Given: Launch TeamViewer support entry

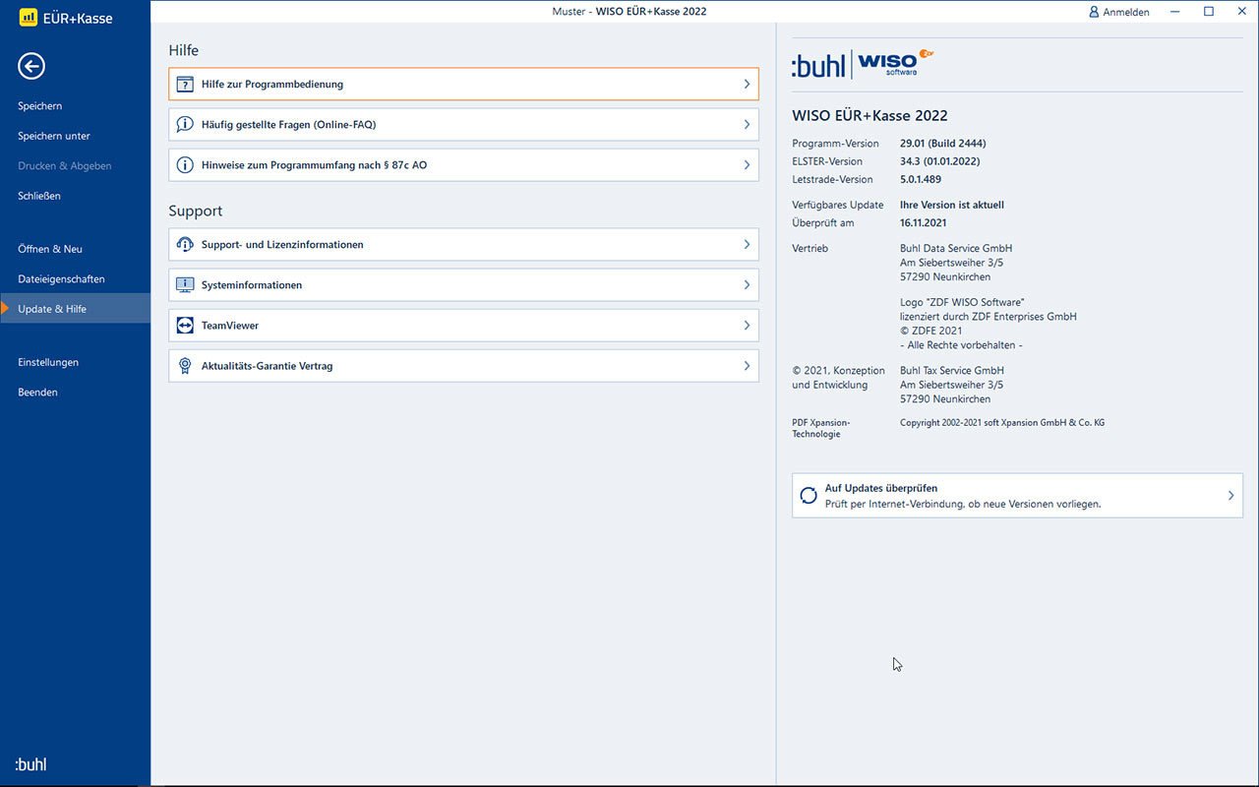Looking at the screenshot, I should (463, 326).
